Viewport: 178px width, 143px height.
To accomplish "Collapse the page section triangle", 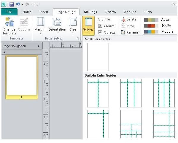I will coord(4,52).
